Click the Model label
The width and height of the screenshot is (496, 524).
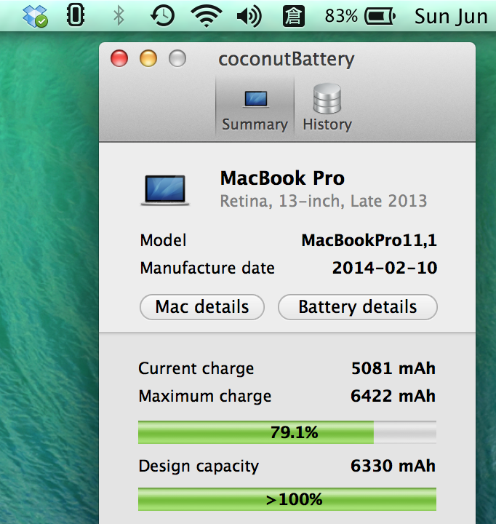coord(163,240)
